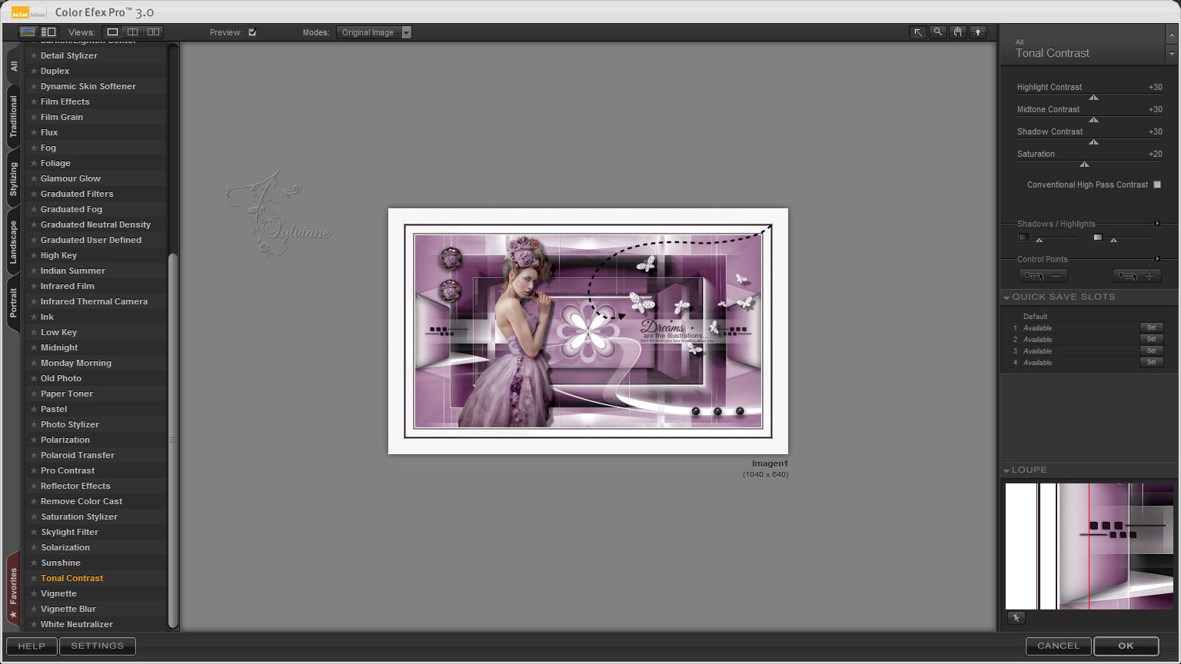The height and width of the screenshot is (664, 1181).
Task: Switch filter list to text list view
Action: (48, 32)
